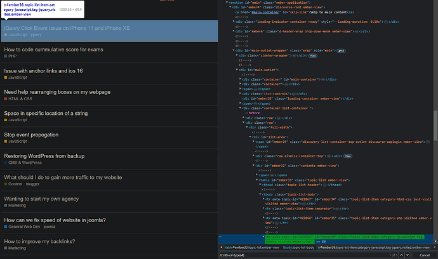The height and width of the screenshot is (259, 438).
Task: Open topic Stop event propogation
Action: (x=31, y=135)
